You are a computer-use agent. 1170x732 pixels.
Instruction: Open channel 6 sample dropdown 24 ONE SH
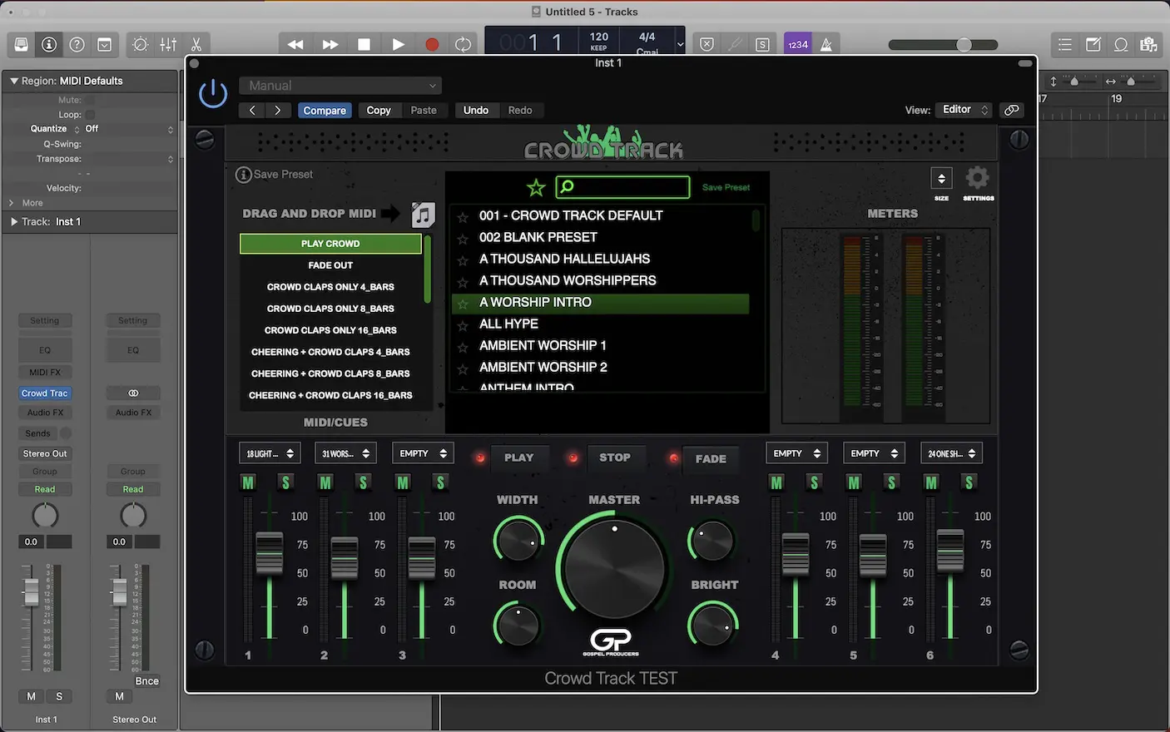[951, 453]
